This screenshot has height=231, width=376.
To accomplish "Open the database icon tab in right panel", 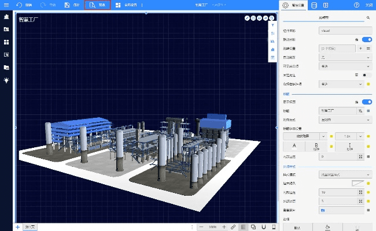I will (314, 5).
